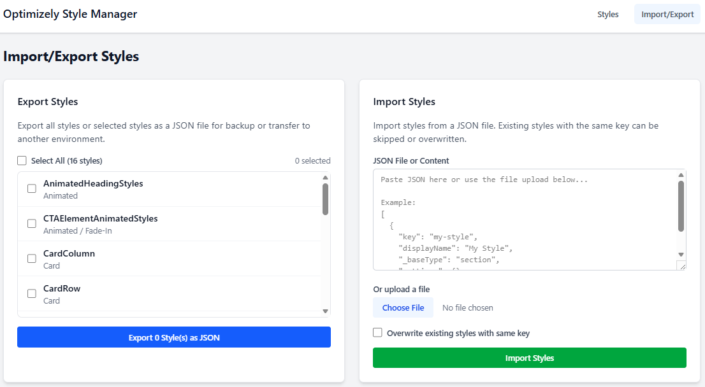The height and width of the screenshot is (387, 705).
Task: Click the Optimizely Style Manager title
Action: pos(70,14)
